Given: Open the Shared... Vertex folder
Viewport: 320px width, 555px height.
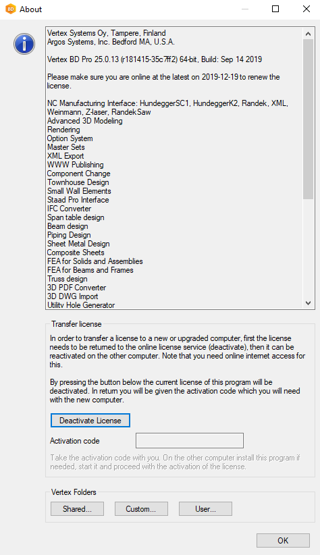Looking at the screenshot, I should pos(77,508).
